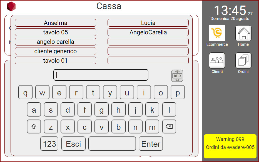The height and width of the screenshot is (162, 259).
Task: Choose tavolo 01 from suggestions
Action: point(56,60)
